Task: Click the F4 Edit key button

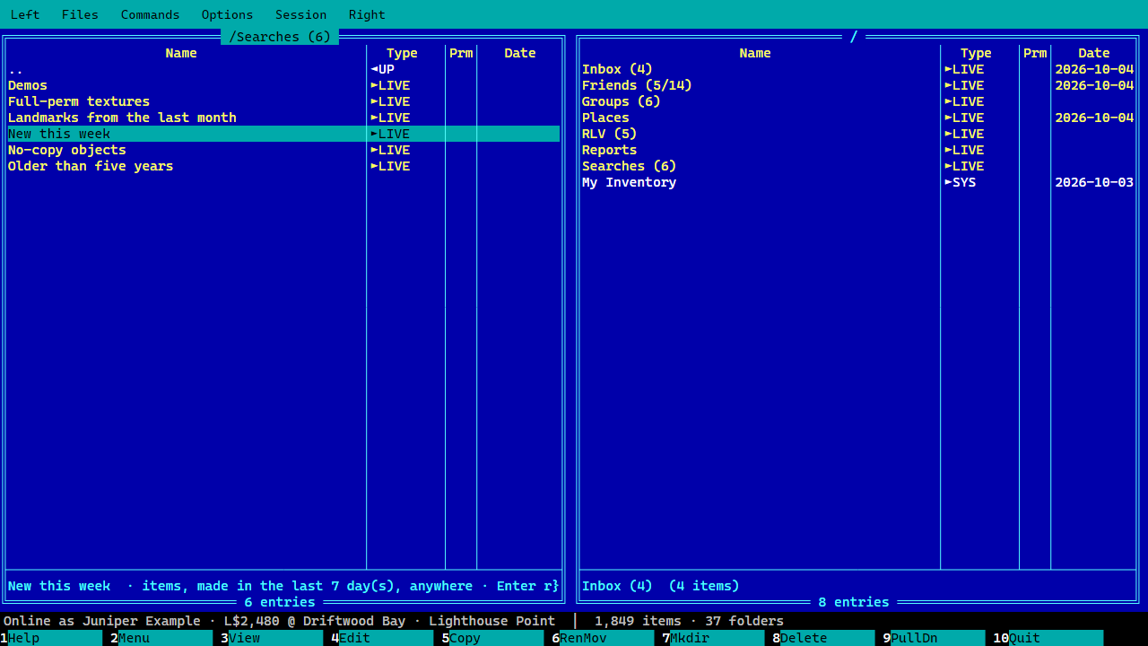Action: tap(382, 638)
